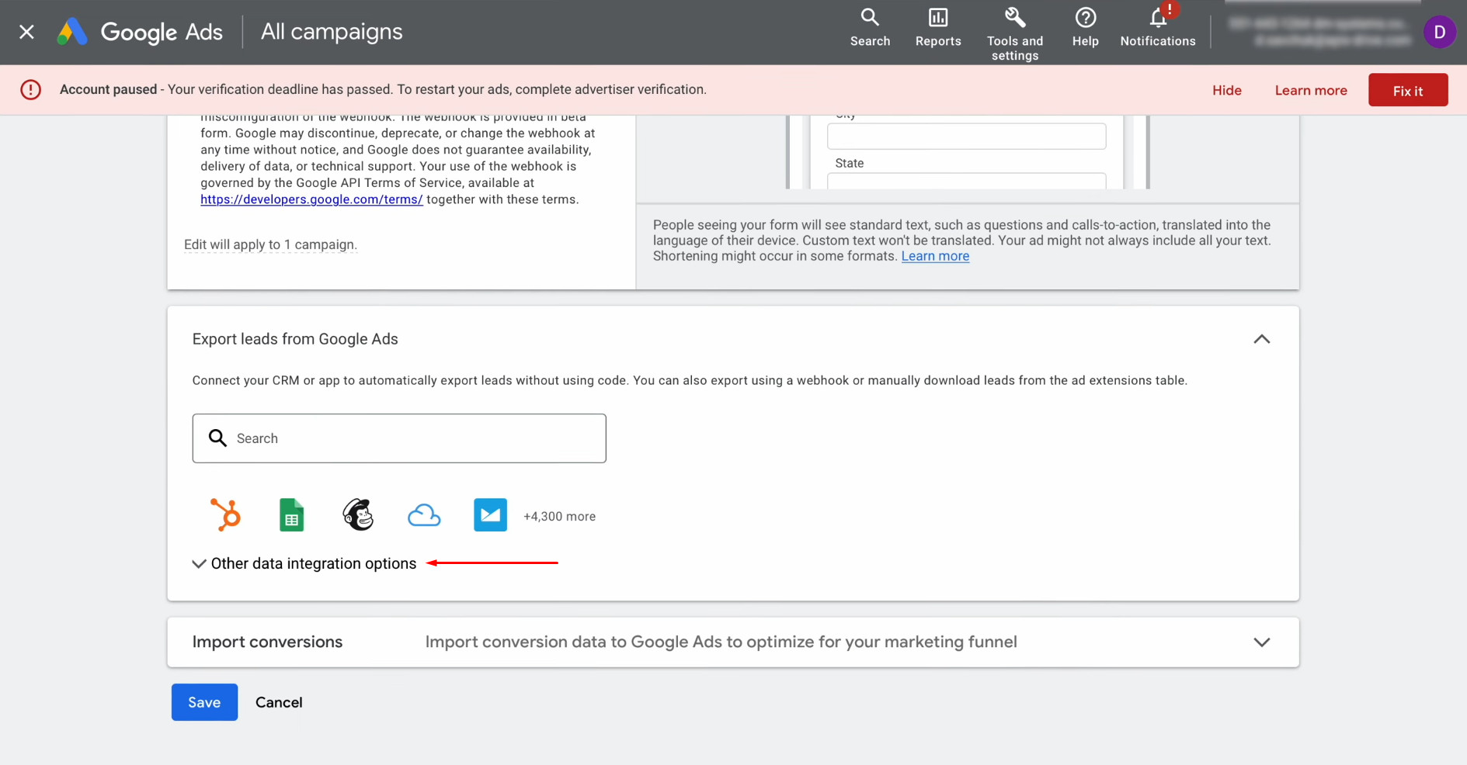1467x765 pixels.
Task: Click the Save button
Action: tap(204, 702)
